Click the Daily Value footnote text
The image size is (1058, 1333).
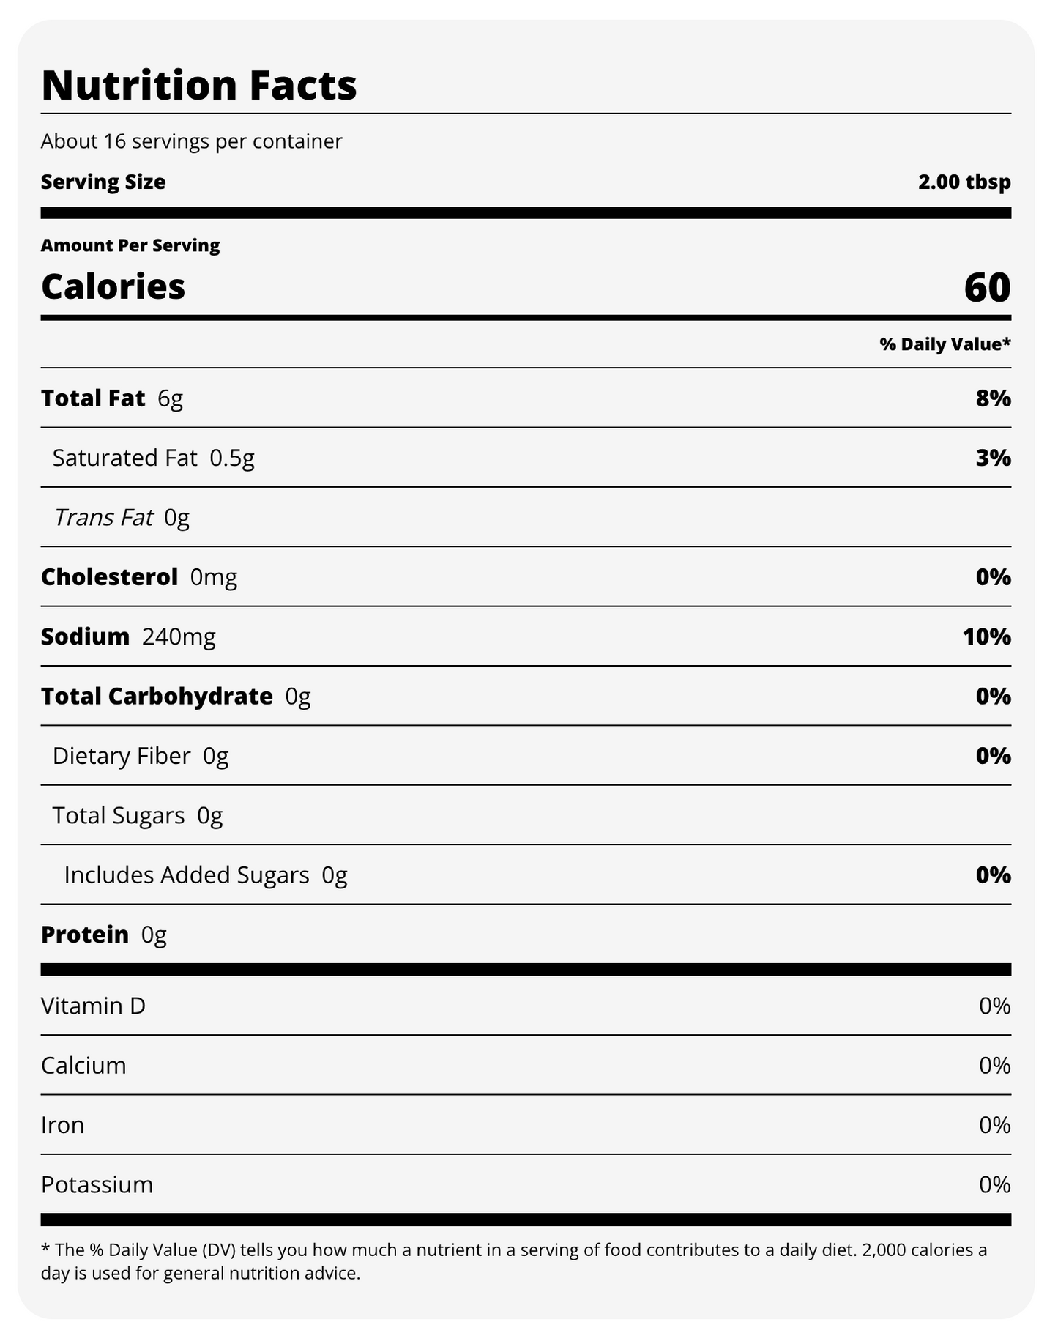513,1260
